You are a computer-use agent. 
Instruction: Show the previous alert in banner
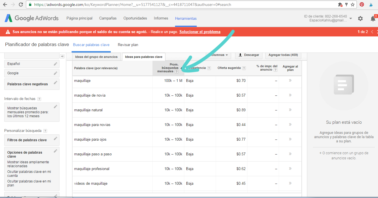point(372,32)
